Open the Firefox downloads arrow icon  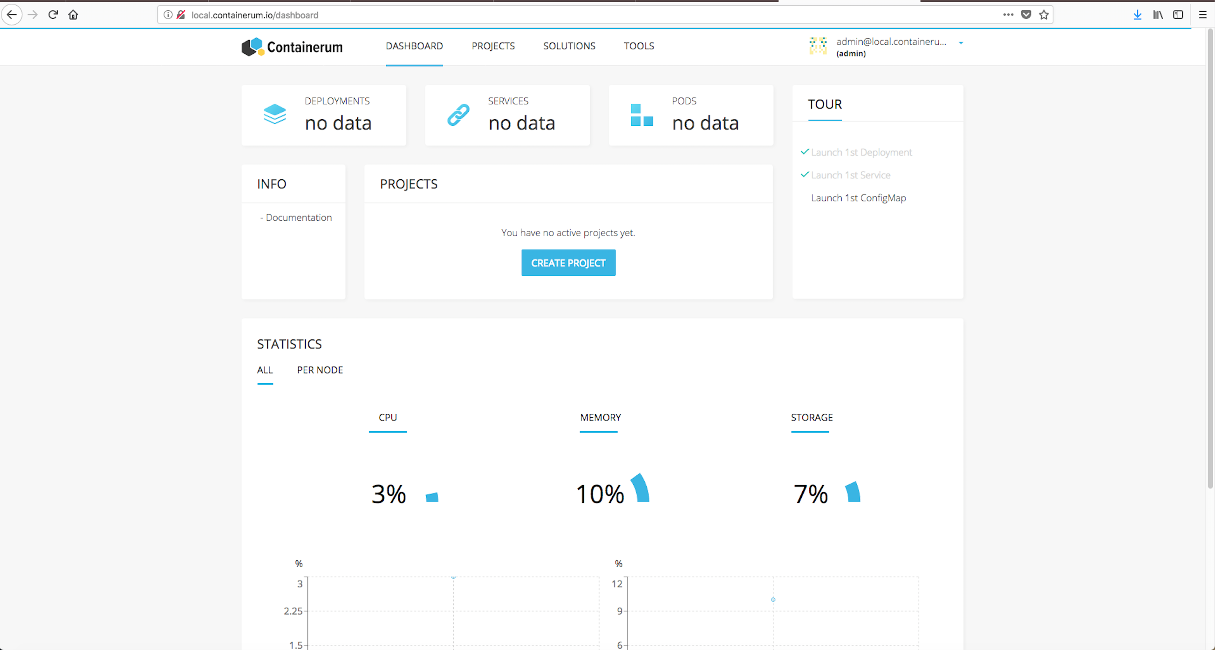[1137, 14]
